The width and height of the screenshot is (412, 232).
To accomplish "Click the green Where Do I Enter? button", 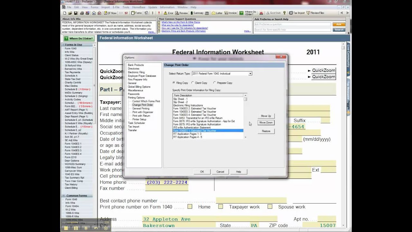I will coord(79,38).
